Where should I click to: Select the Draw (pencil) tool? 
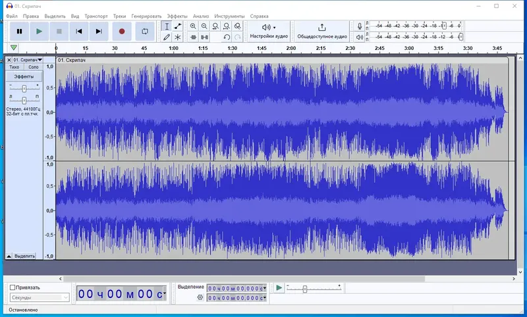[x=167, y=37]
